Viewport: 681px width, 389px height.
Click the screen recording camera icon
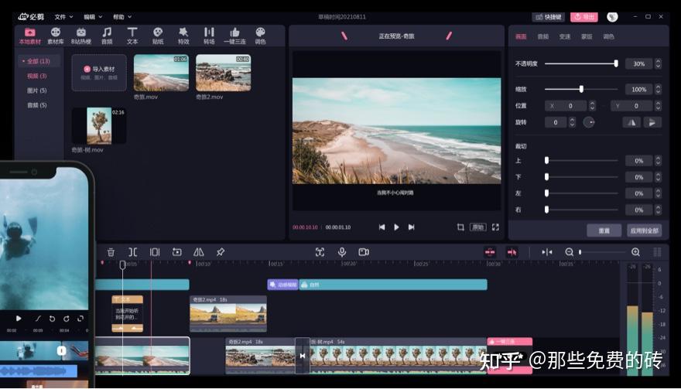364,252
